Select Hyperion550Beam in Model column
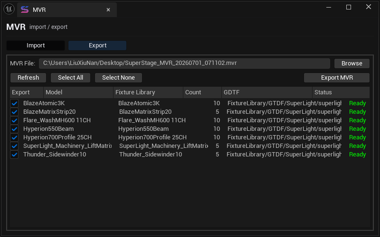 [x=48, y=129]
